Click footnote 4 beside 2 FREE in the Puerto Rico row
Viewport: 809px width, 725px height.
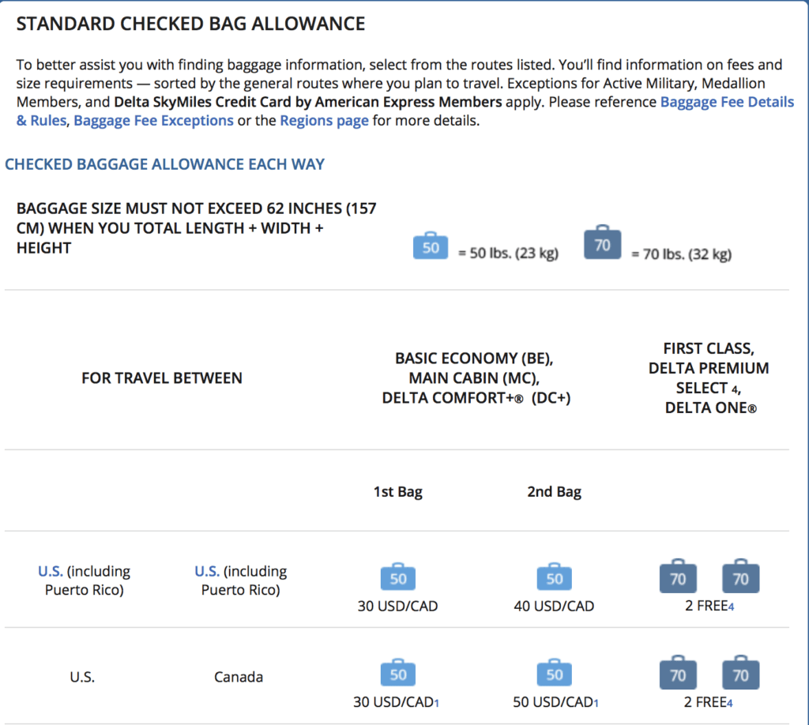pos(731,607)
